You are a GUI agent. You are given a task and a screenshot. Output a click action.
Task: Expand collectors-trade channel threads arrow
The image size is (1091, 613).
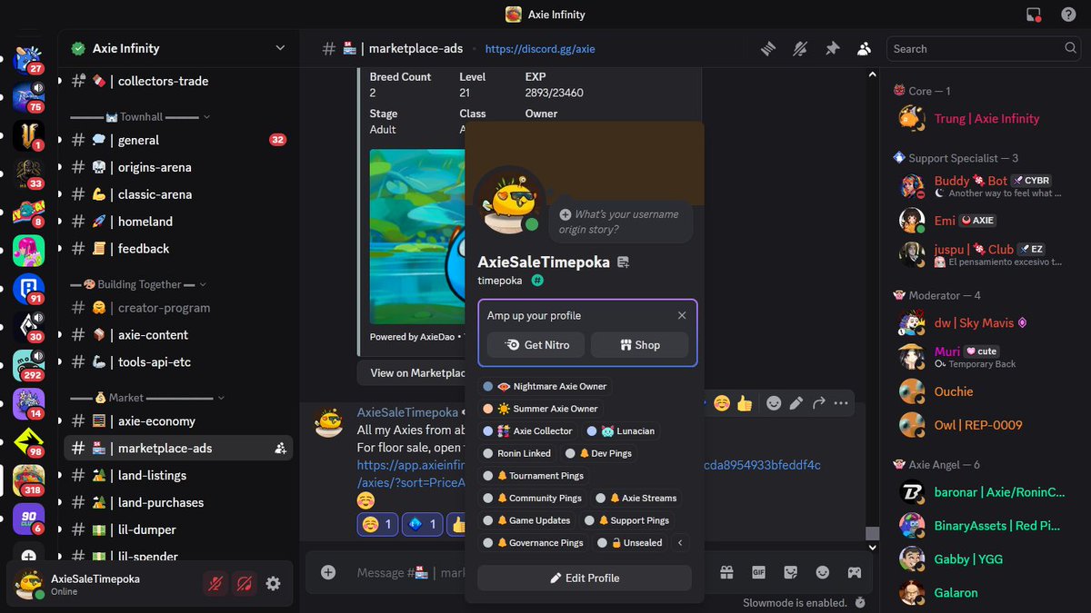(61, 81)
